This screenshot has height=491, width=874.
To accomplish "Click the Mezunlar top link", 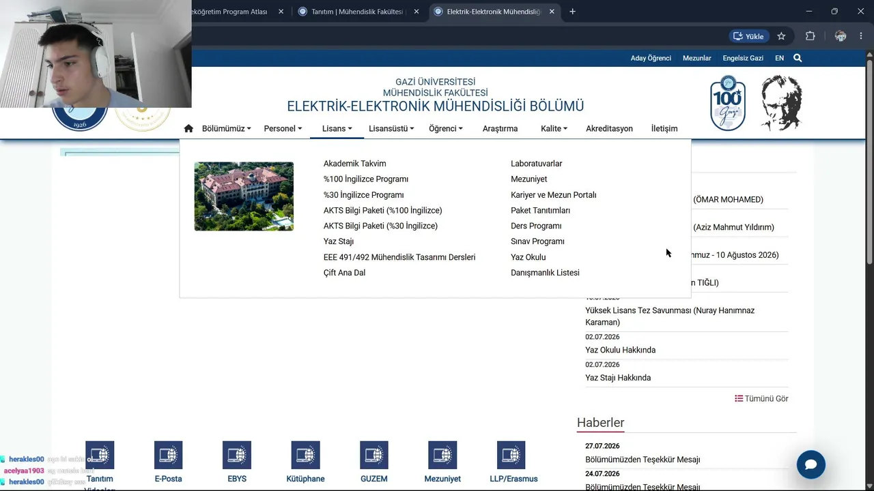I will pos(697,58).
